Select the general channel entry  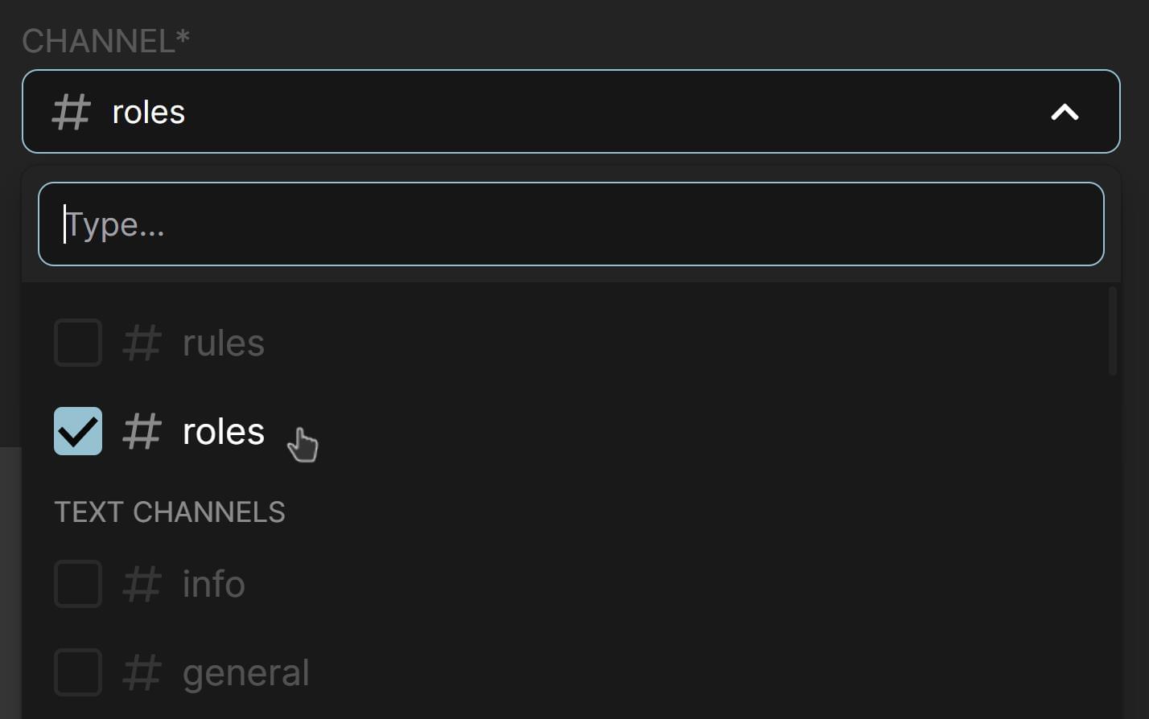pos(245,672)
